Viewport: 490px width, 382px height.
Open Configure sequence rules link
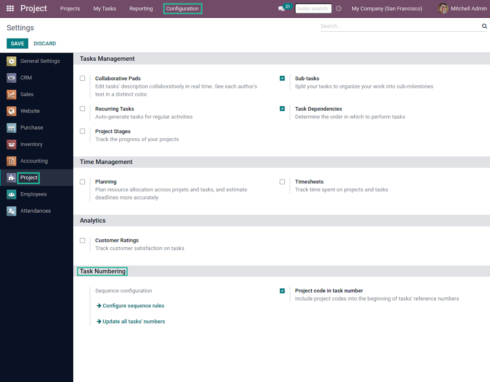131,306
